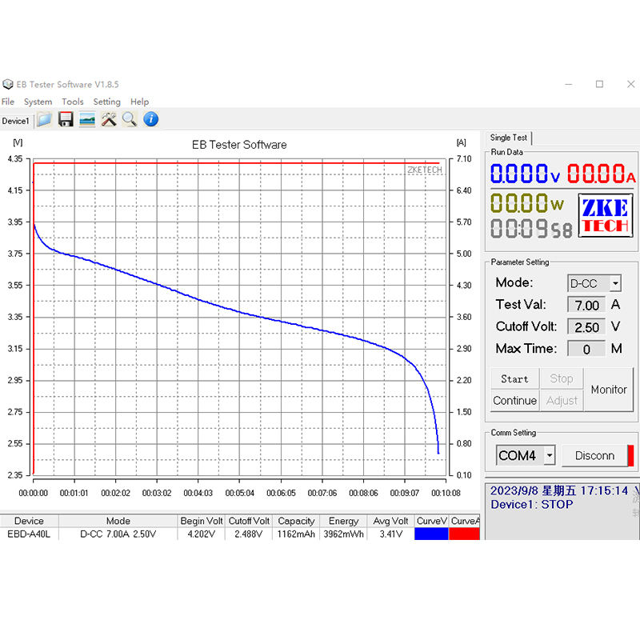Select the blue CurveV color swatch
This screenshot has width=640, height=640.
tap(431, 534)
